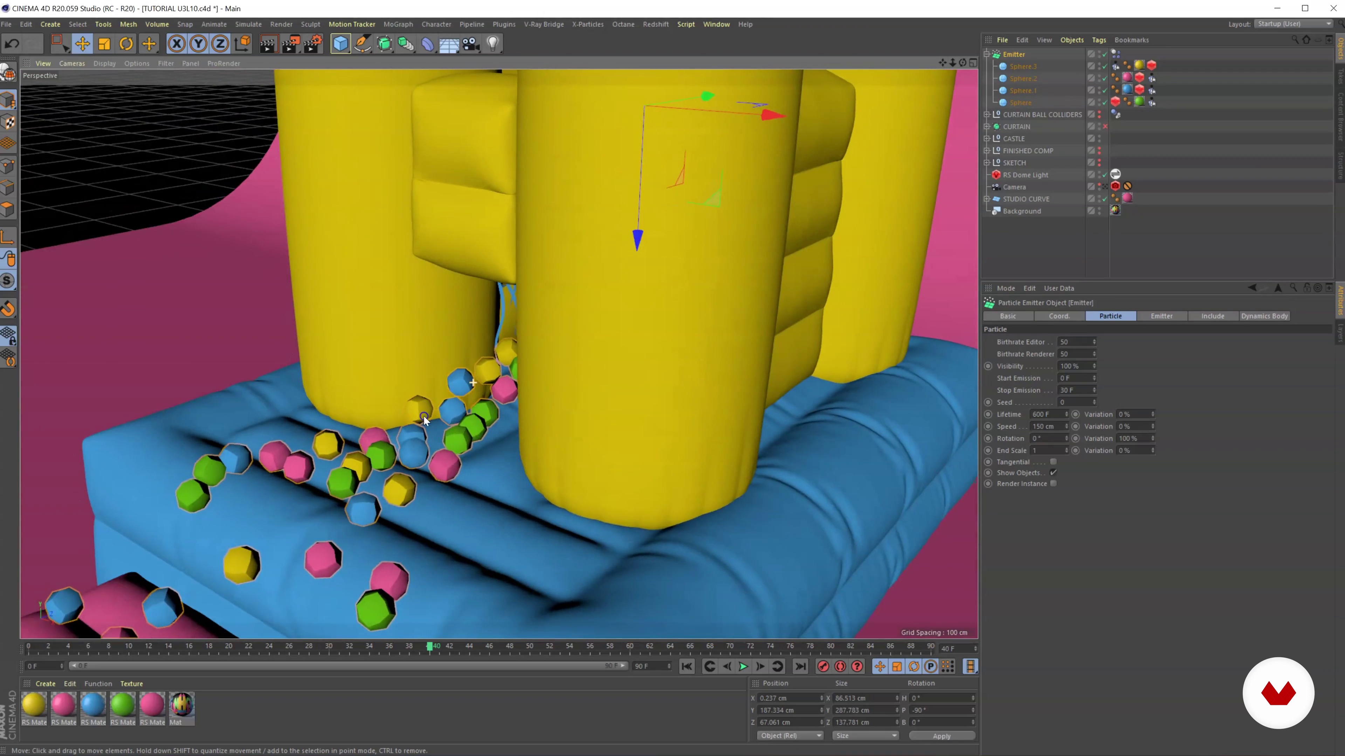This screenshot has width=1345, height=756.
Task: Go to start of animation
Action: pos(687,666)
